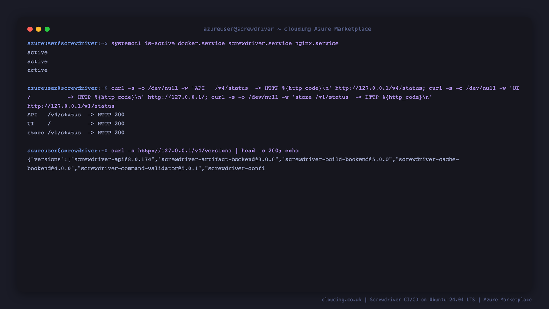Click the 'screwdriver-api@8.0.174' version text
Viewport: 549px width, 309px height.
[x=113, y=159]
